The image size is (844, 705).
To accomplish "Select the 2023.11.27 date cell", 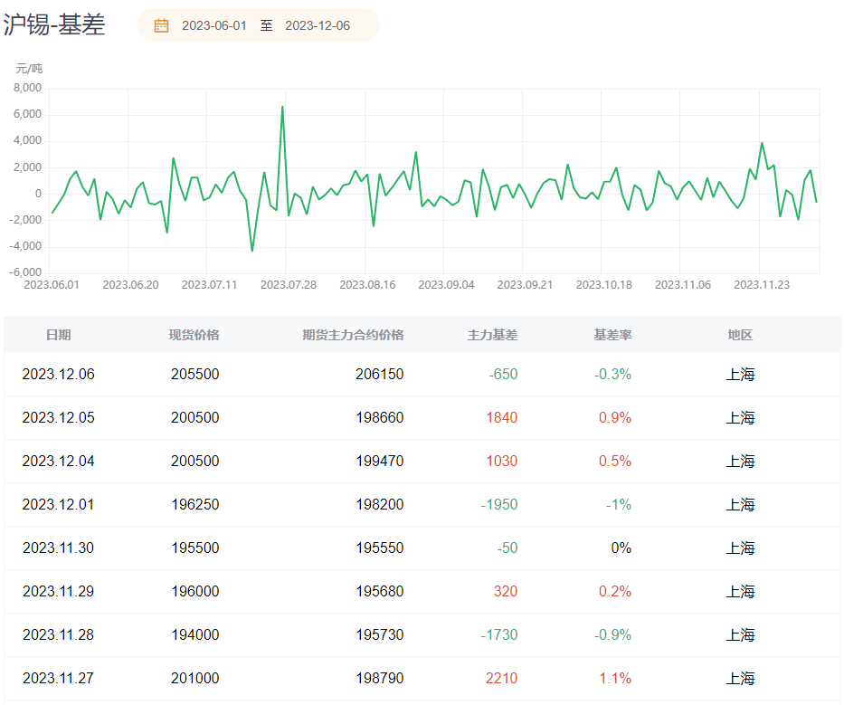I will pyautogui.click(x=58, y=679).
